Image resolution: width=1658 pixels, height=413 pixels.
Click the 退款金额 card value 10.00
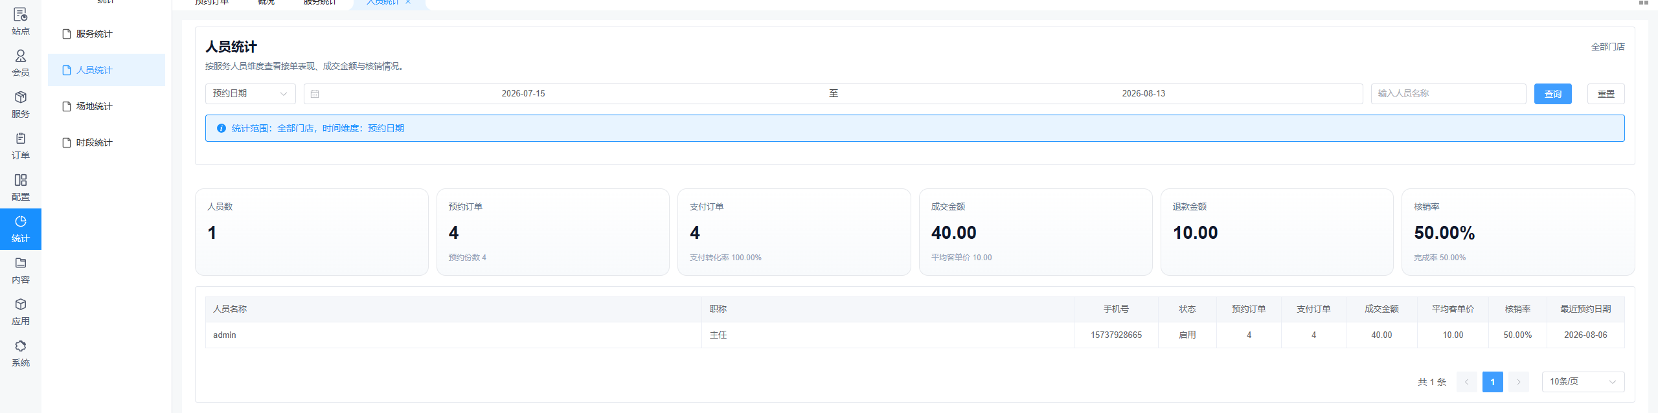tap(1195, 233)
